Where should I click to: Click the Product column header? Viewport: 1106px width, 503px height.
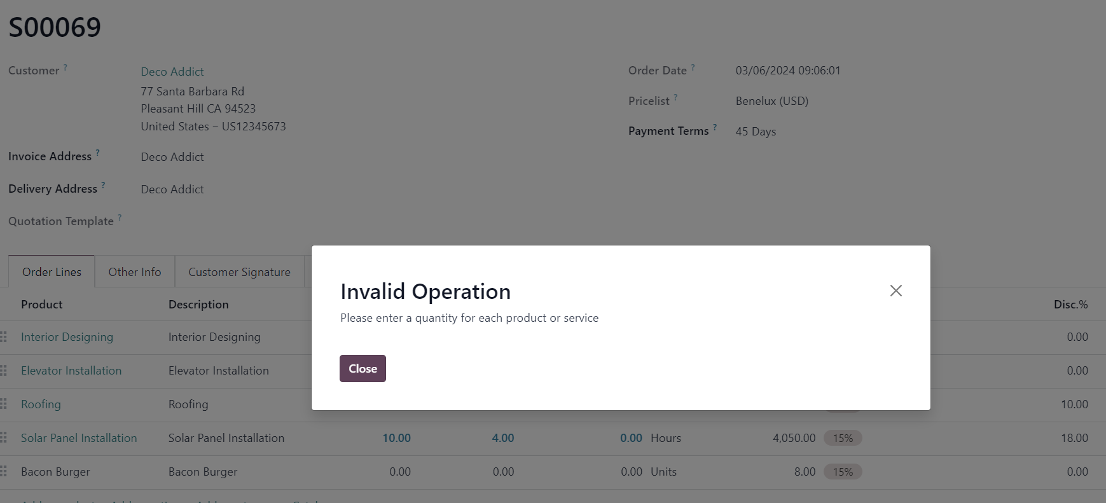click(41, 305)
